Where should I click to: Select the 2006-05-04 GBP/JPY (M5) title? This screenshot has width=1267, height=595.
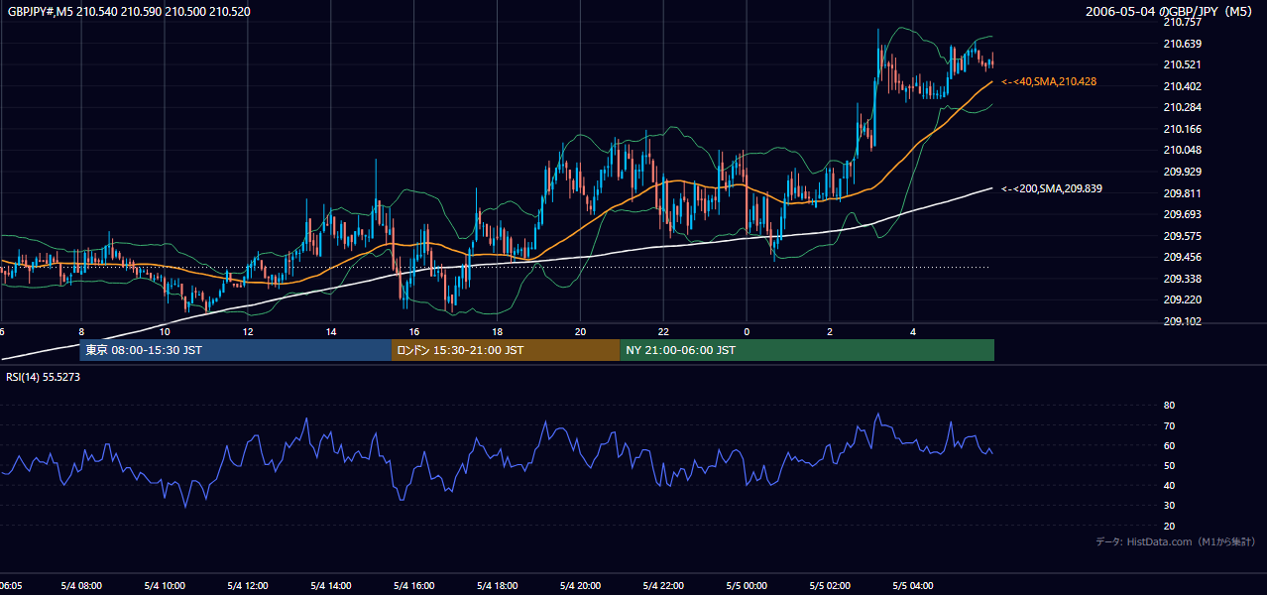[x=1171, y=11]
